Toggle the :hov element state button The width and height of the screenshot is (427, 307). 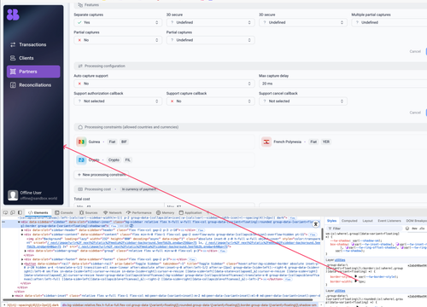414,229
